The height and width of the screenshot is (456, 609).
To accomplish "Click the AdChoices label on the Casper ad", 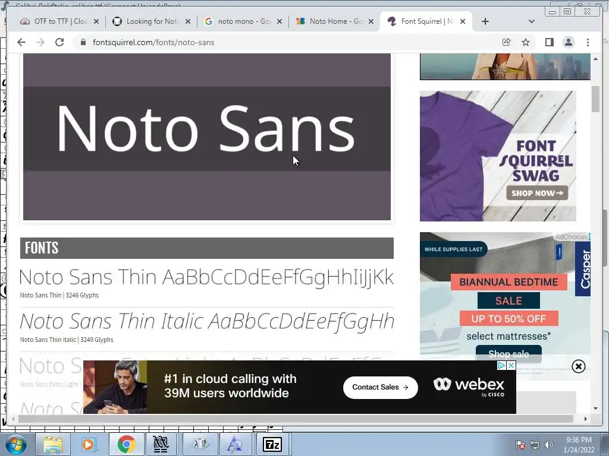I will [x=572, y=236].
